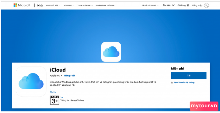Click the Năng suất category link
This screenshot has width=220, height=113.
69,76
